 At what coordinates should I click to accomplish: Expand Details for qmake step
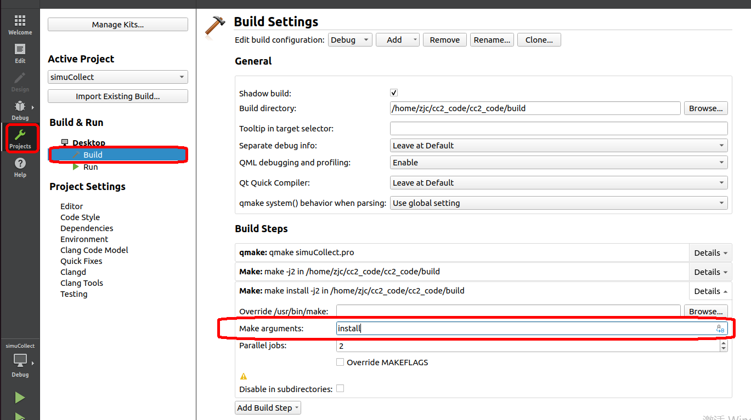pyautogui.click(x=710, y=253)
